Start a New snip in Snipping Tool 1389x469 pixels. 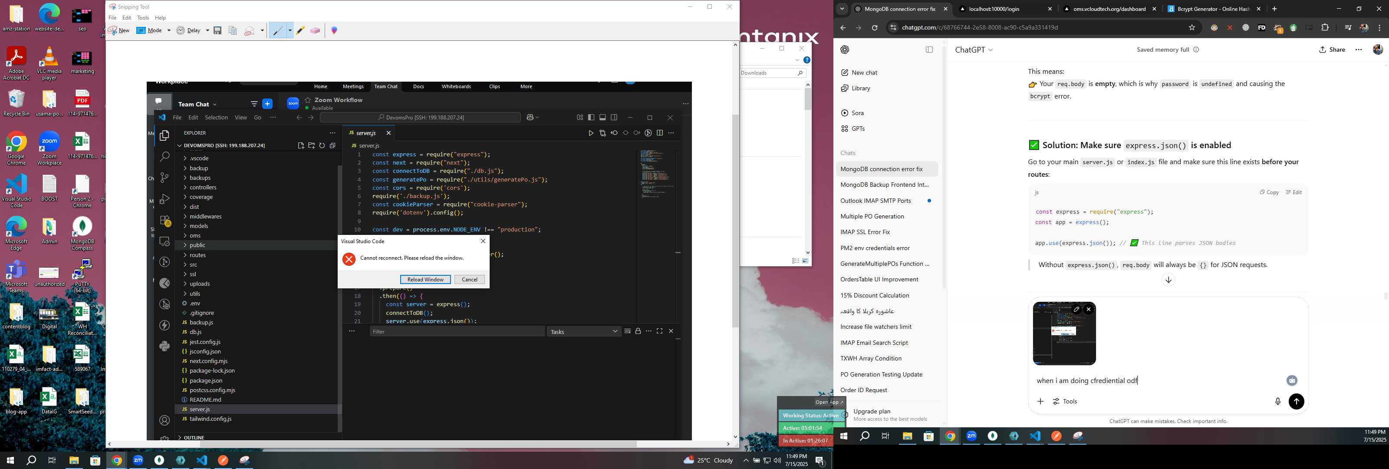click(118, 31)
